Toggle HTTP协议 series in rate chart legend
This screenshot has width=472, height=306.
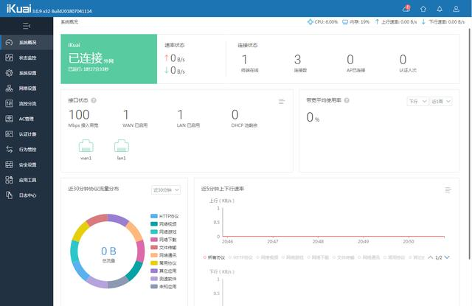tap(242, 257)
